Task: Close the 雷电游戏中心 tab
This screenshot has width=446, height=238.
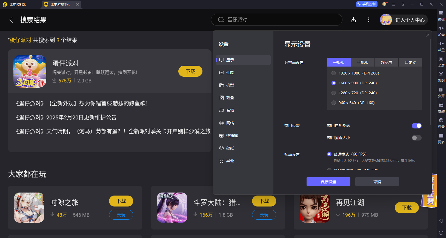Action: coord(78,4)
